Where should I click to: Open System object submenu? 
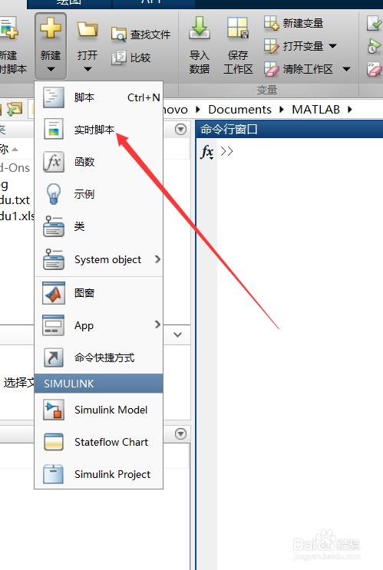click(x=98, y=259)
